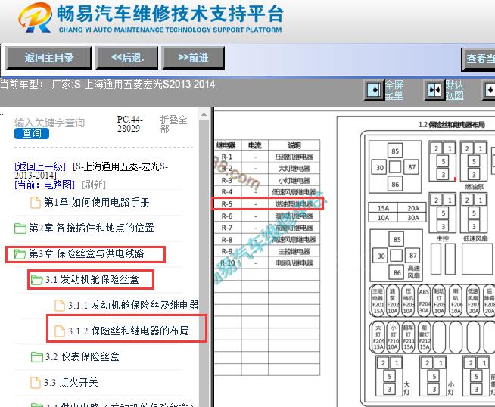
Task: Click the tree panel vertical scrollbar track
Action: (x=204, y=262)
